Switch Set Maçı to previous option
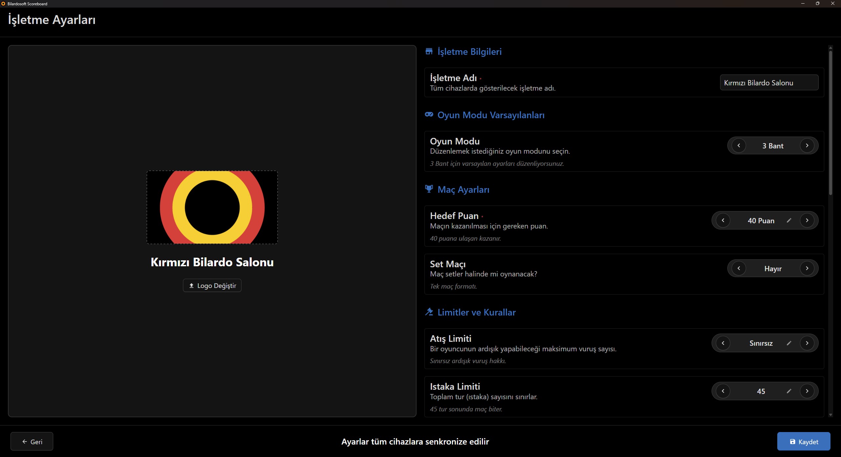 (x=739, y=268)
